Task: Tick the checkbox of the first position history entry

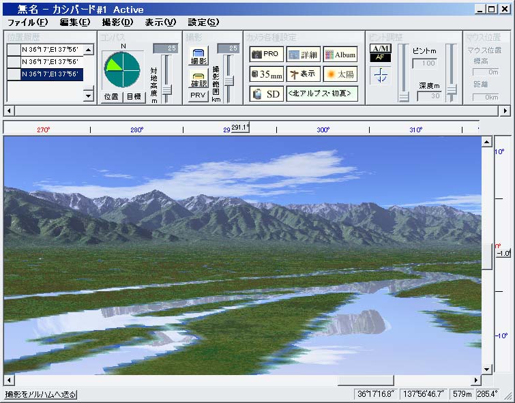Action: pyautogui.click(x=14, y=50)
